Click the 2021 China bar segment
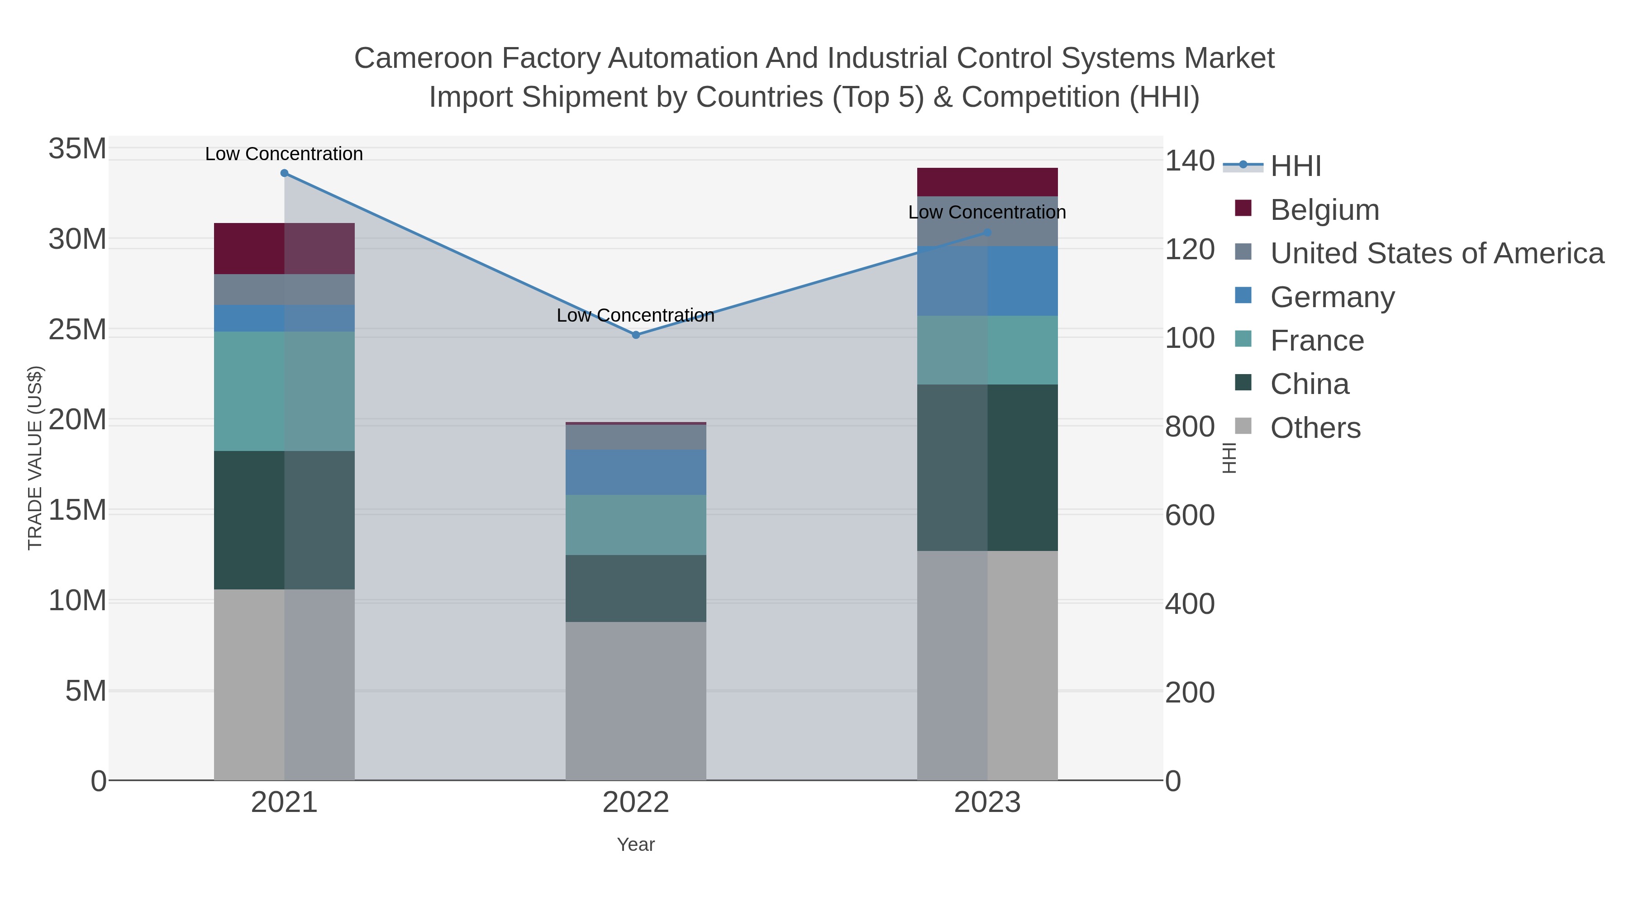 [x=284, y=520]
